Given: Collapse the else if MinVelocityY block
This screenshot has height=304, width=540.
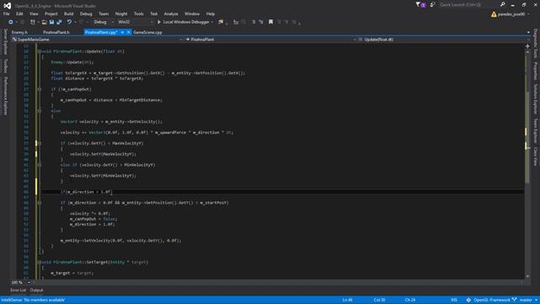Looking at the screenshot, I should (40, 166).
